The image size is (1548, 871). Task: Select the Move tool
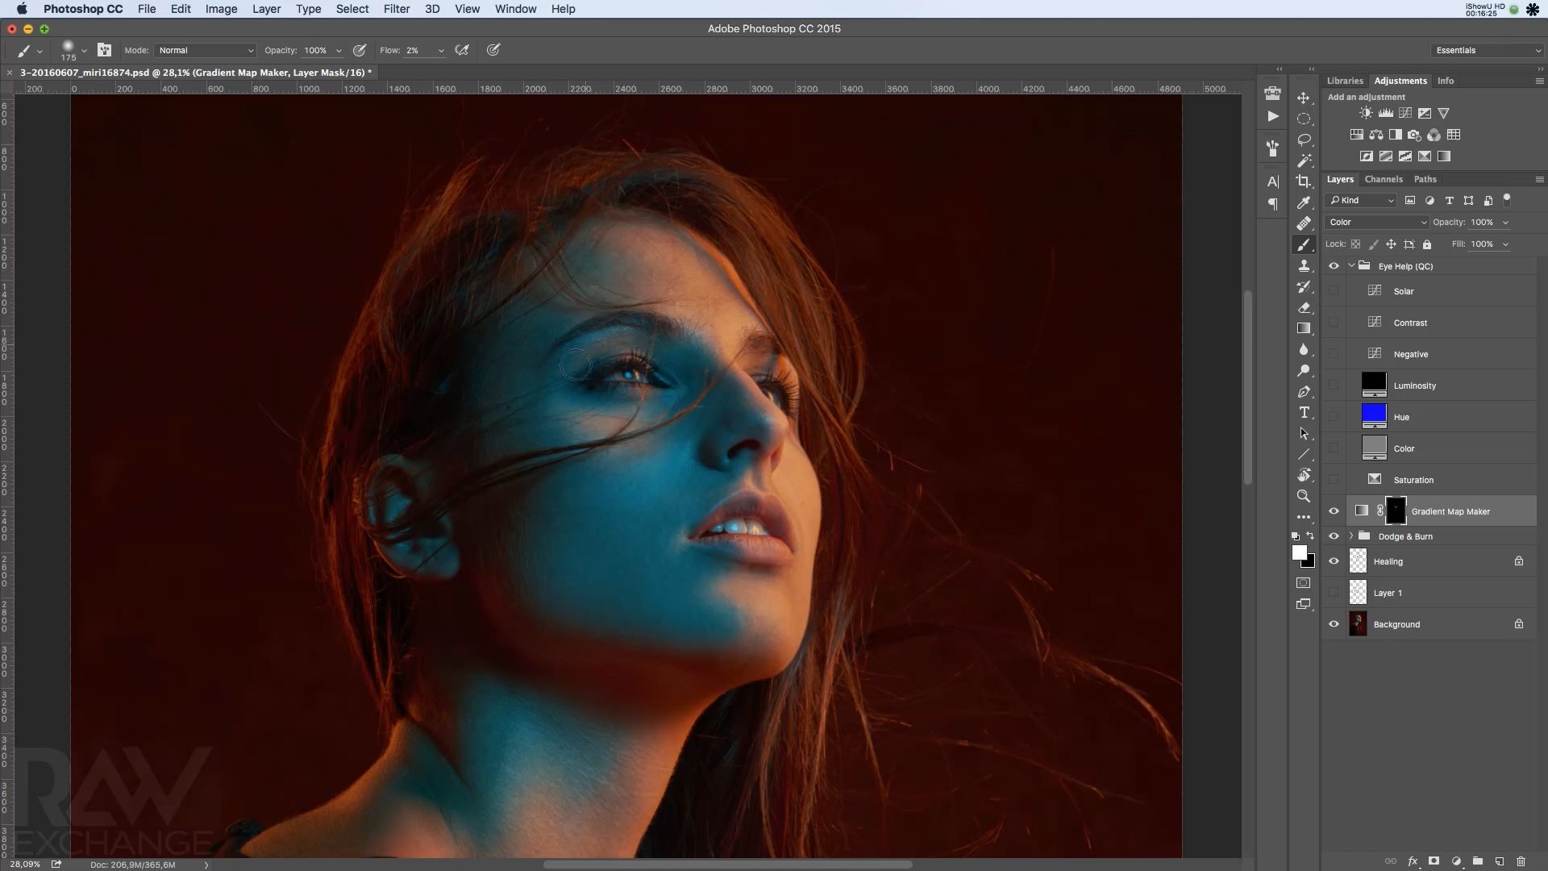[1304, 98]
